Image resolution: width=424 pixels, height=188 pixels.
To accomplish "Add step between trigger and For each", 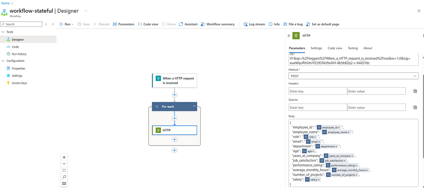I will 174,95.
